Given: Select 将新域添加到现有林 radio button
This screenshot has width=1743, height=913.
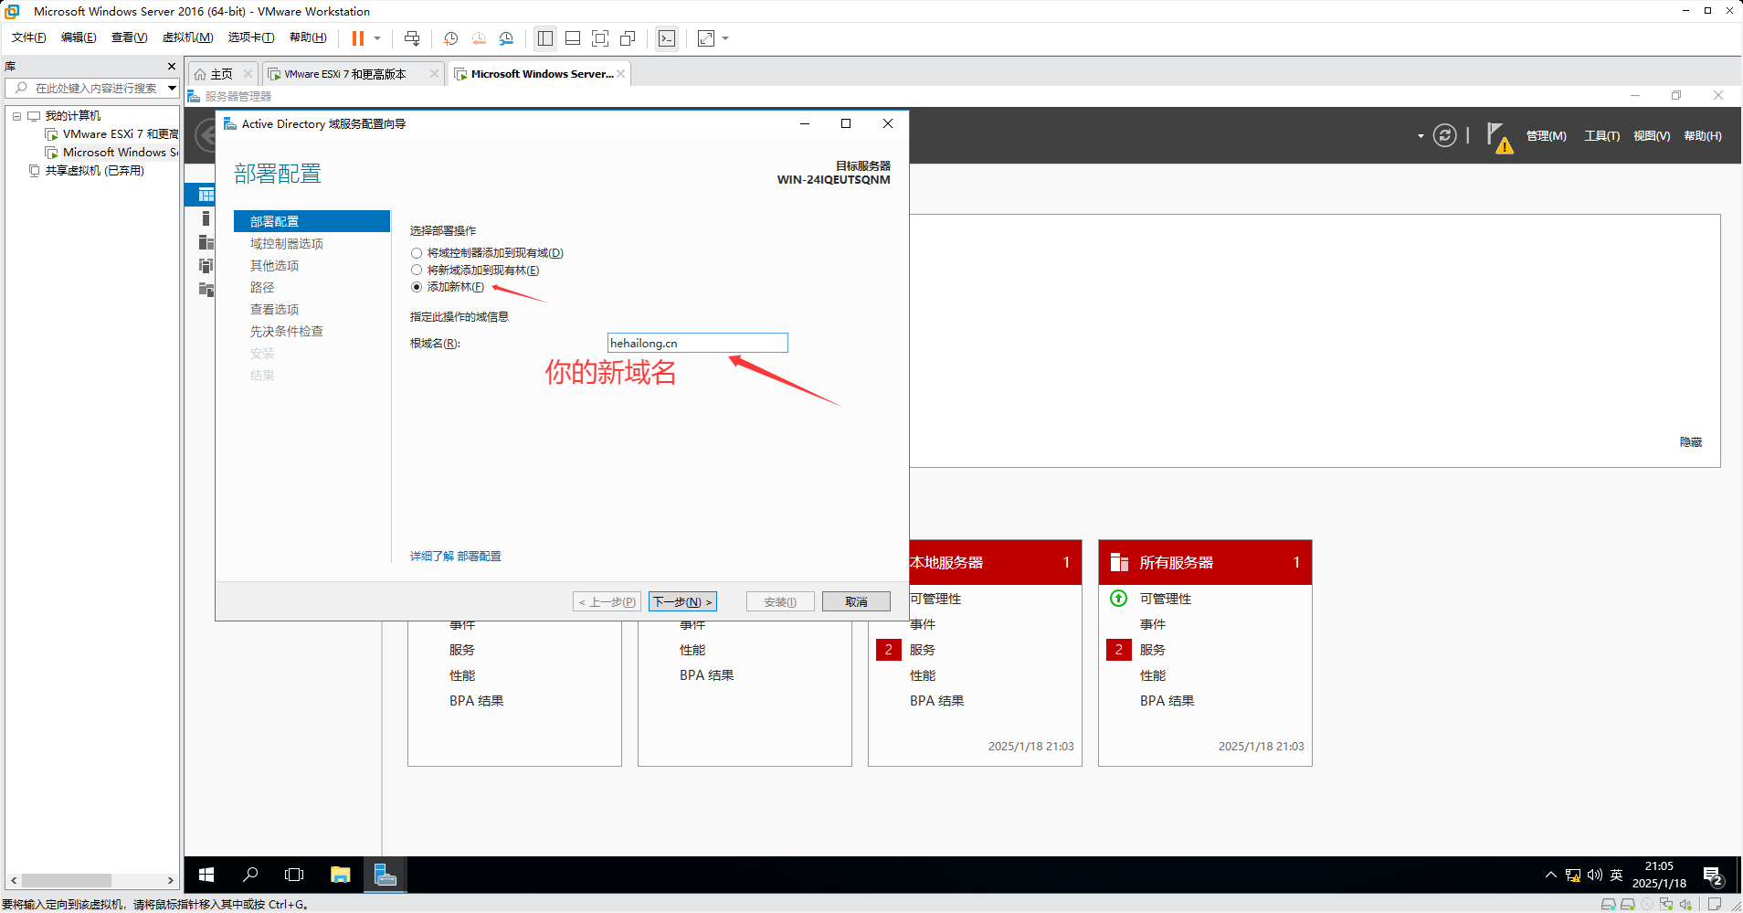Looking at the screenshot, I should point(417,271).
